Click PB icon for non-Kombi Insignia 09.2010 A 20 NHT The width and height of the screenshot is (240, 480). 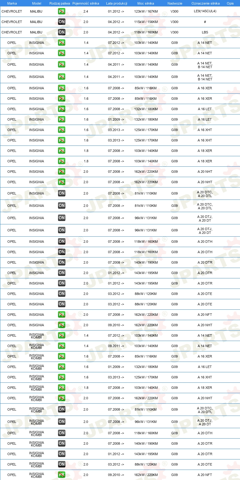[x=62, y=325]
